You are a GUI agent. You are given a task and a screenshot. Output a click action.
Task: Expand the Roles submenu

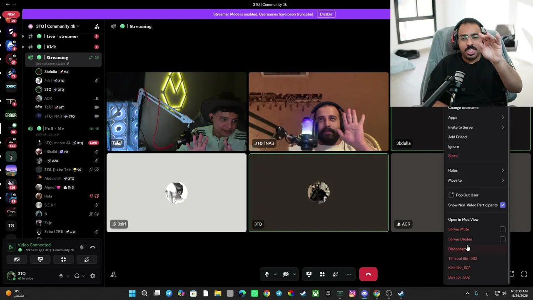click(x=476, y=170)
